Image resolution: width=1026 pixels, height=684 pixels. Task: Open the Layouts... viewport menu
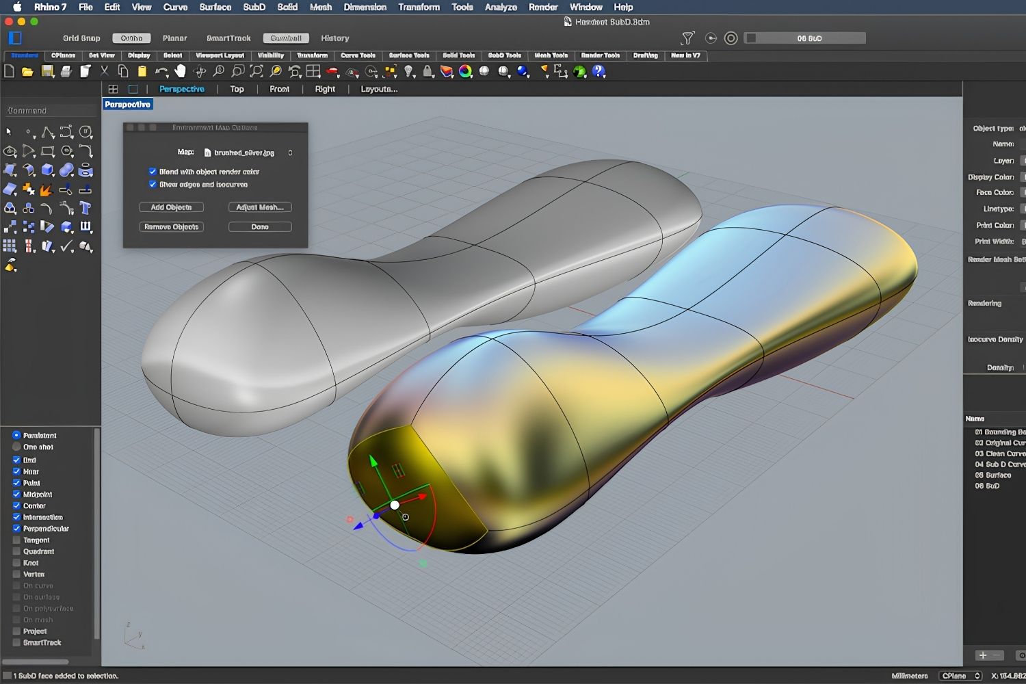(379, 89)
